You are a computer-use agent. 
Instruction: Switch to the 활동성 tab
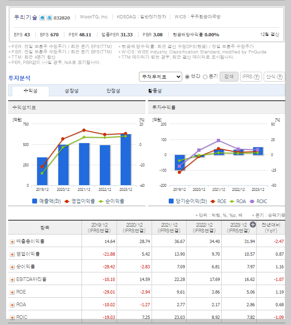click(x=155, y=91)
